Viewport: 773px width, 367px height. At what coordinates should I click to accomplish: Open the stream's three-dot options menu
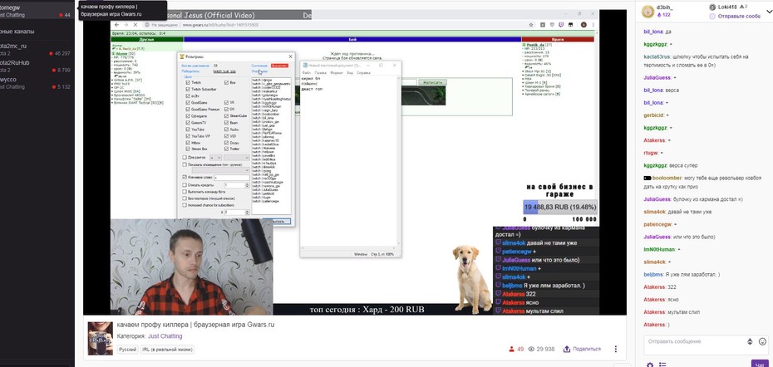pos(615,349)
